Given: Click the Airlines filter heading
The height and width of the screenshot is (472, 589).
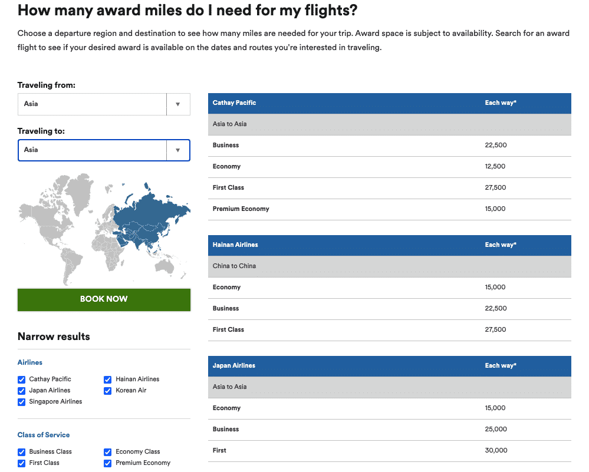Looking at the screenshot, I should tap(29, 363).
